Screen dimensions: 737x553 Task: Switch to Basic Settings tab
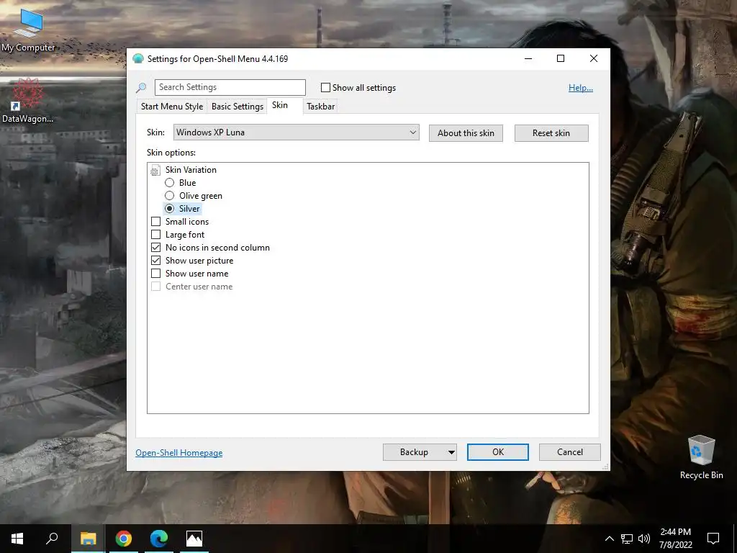(238, 107)
